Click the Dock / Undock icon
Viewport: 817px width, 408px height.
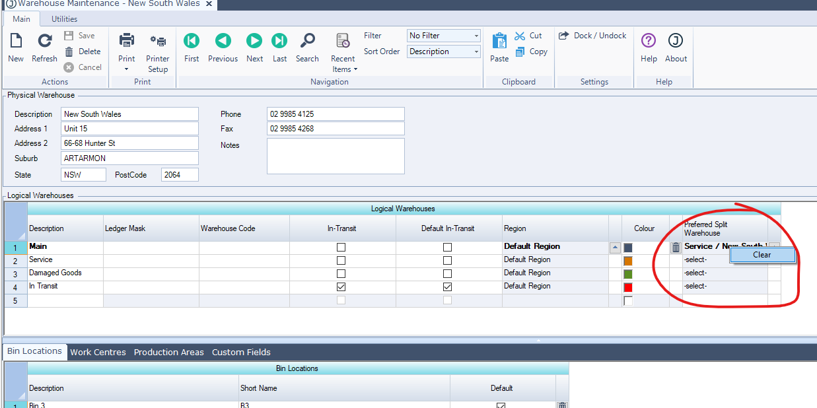click(564, 36)
